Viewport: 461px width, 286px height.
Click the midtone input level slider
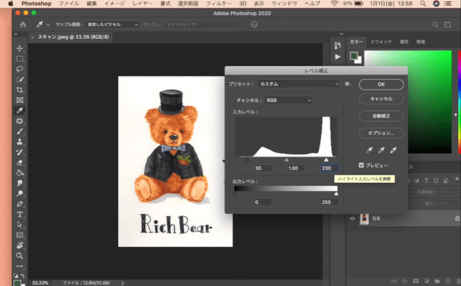pyautogui.click(x=286, y=160)
